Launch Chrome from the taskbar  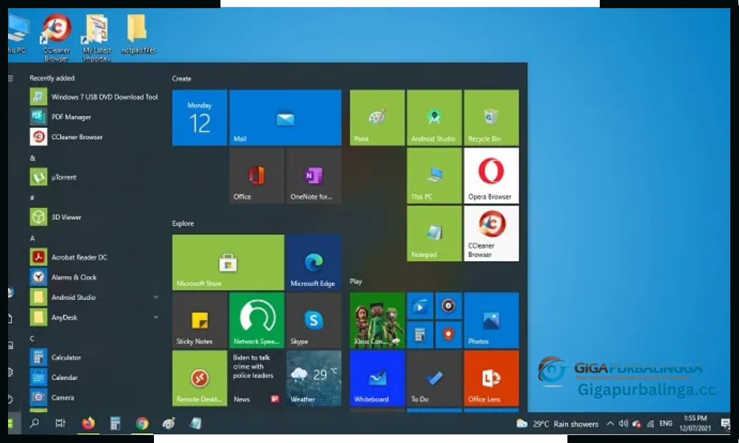(142, 423)
